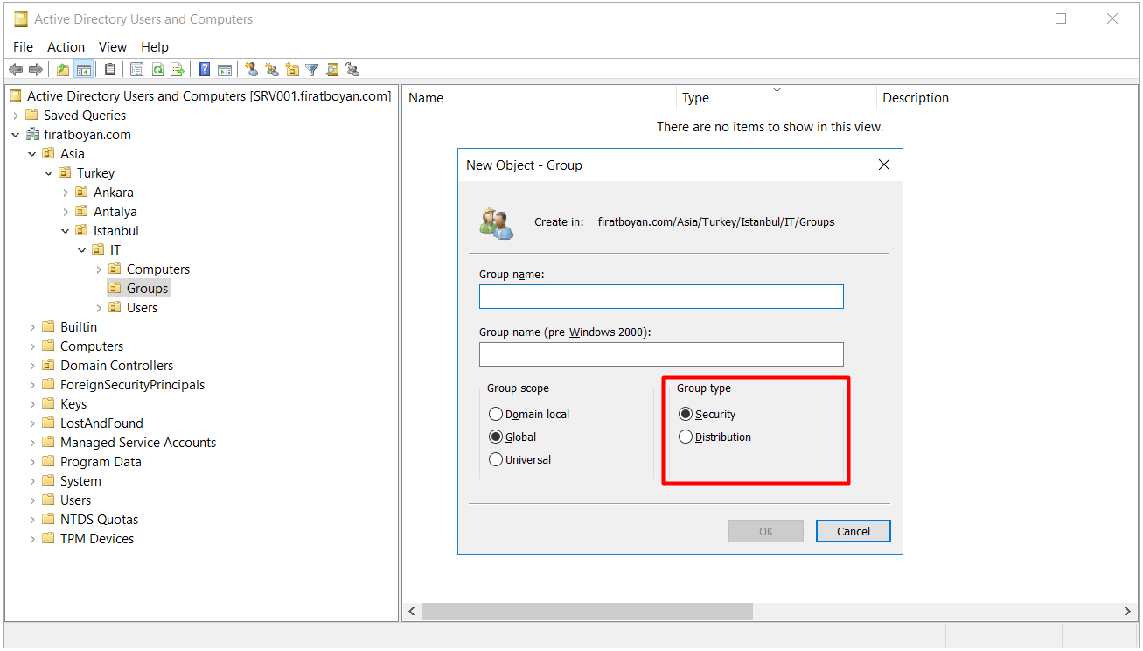Click the Filter funnel toolbar icon
Viewport: 1143px width, 651px height.
(x=311, y=70)
